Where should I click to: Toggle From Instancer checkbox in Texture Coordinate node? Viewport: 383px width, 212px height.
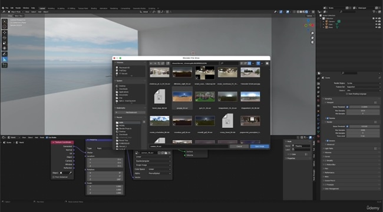[x=54, y=177]
